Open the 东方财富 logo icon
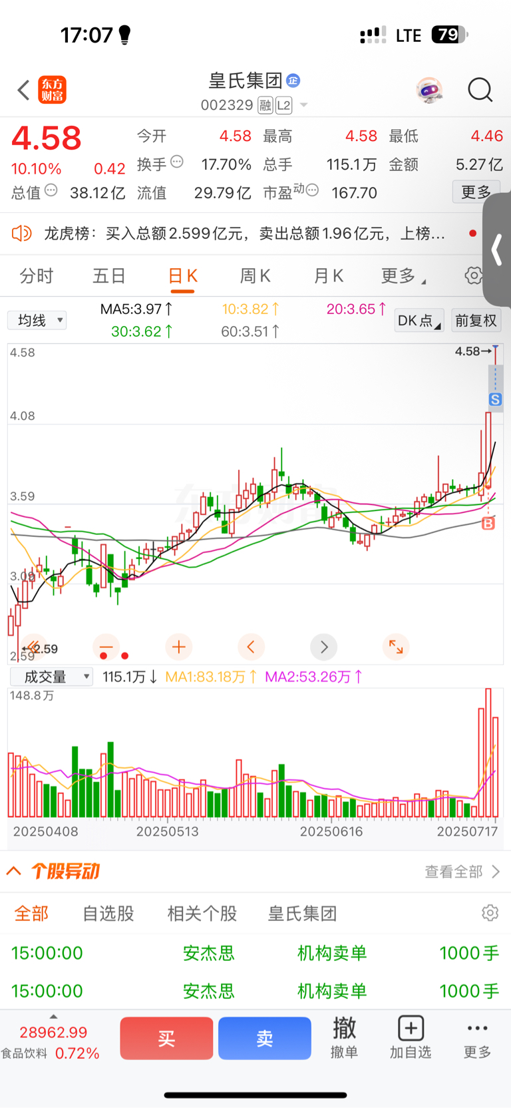 (x=52, y=90)
